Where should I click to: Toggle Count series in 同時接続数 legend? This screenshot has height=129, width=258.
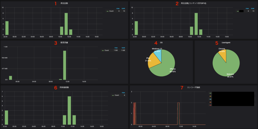[117, 95]
